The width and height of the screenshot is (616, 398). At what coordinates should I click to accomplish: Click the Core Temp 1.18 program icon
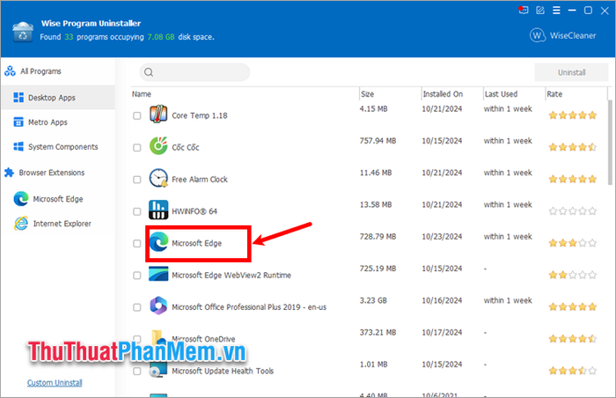coord(158,114)
